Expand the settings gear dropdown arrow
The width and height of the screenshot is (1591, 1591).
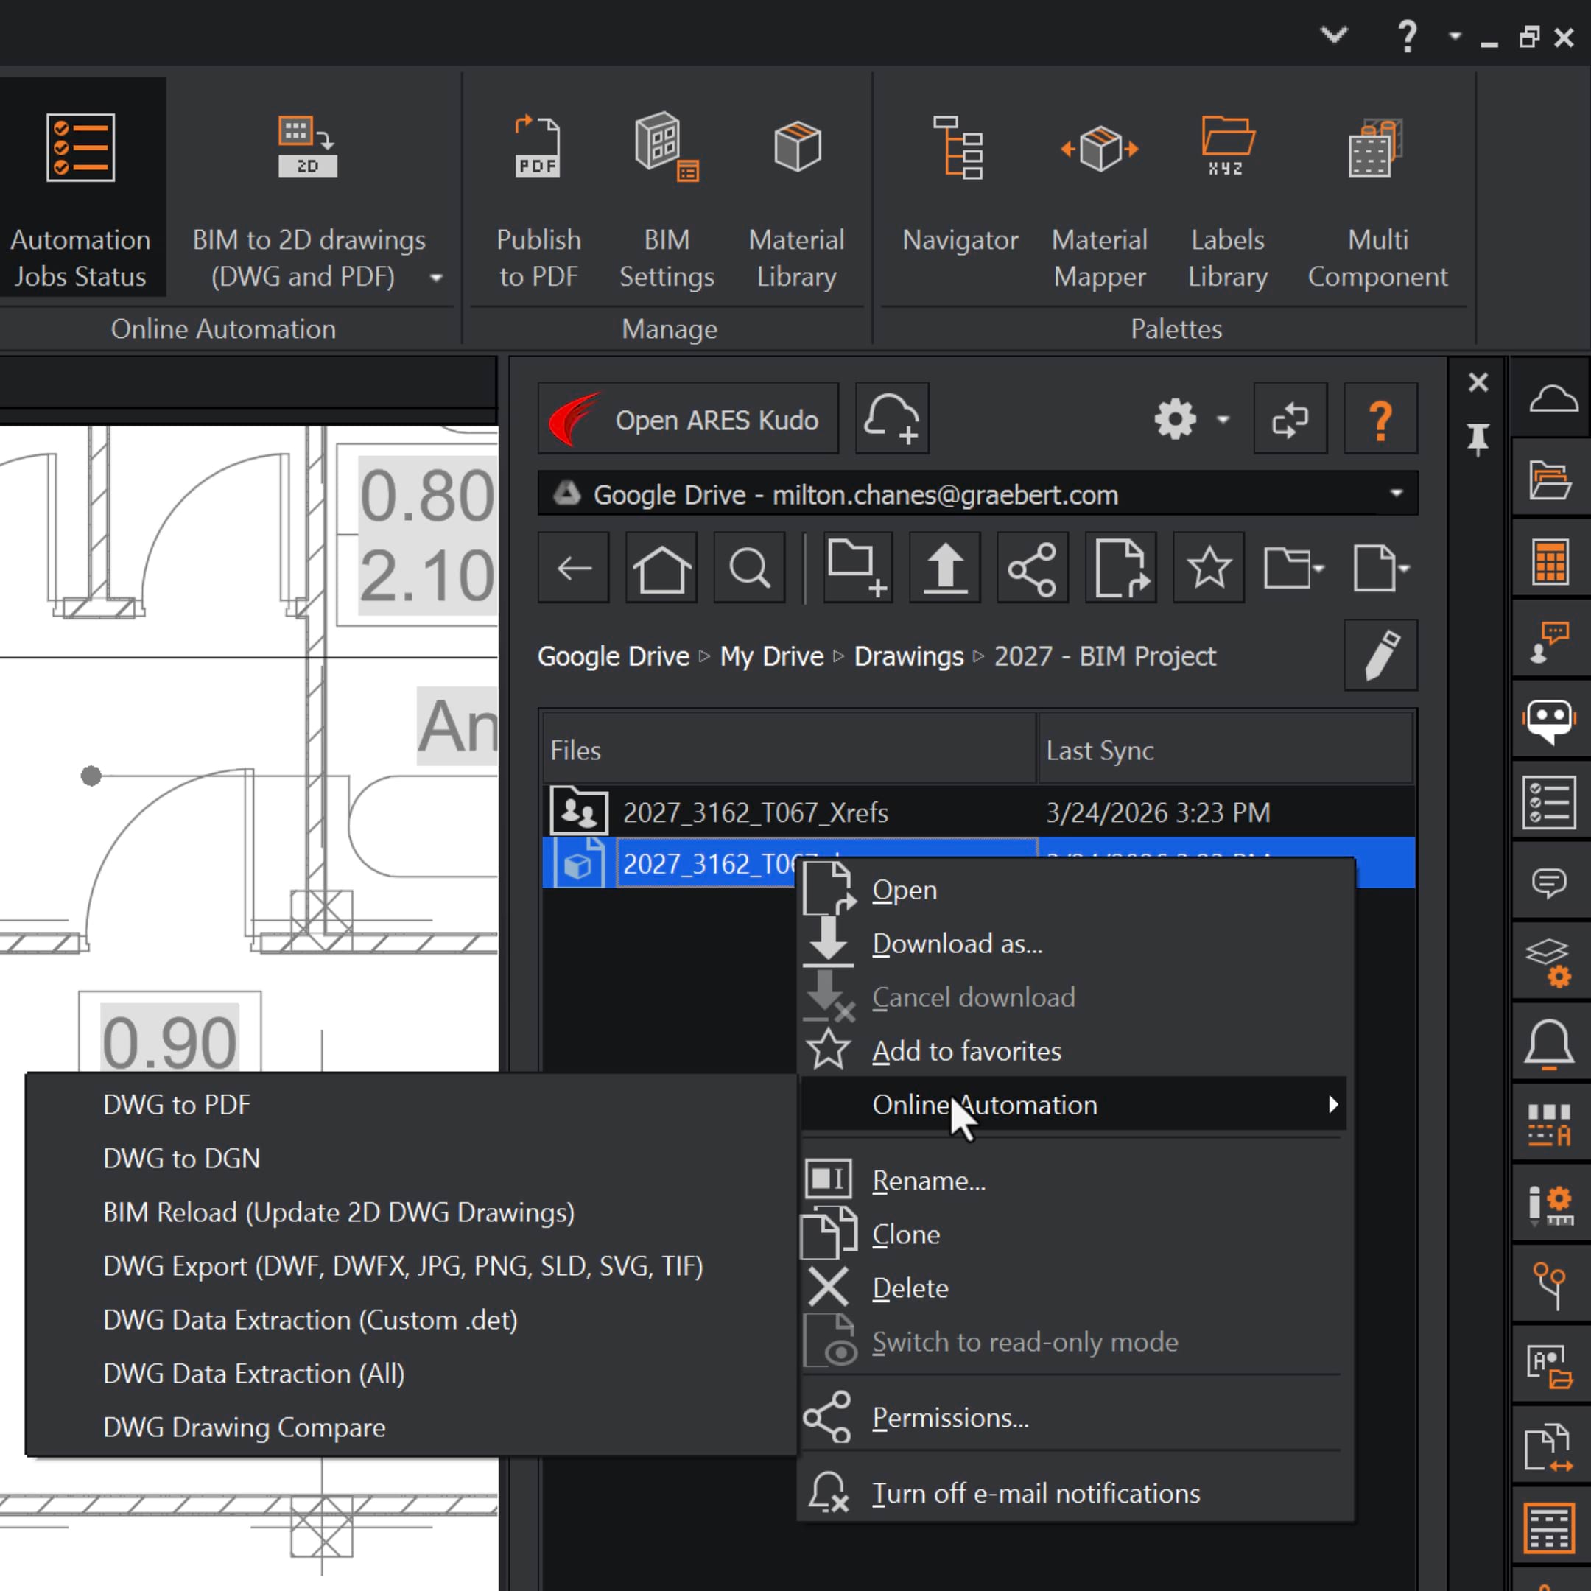[1223, 419]
